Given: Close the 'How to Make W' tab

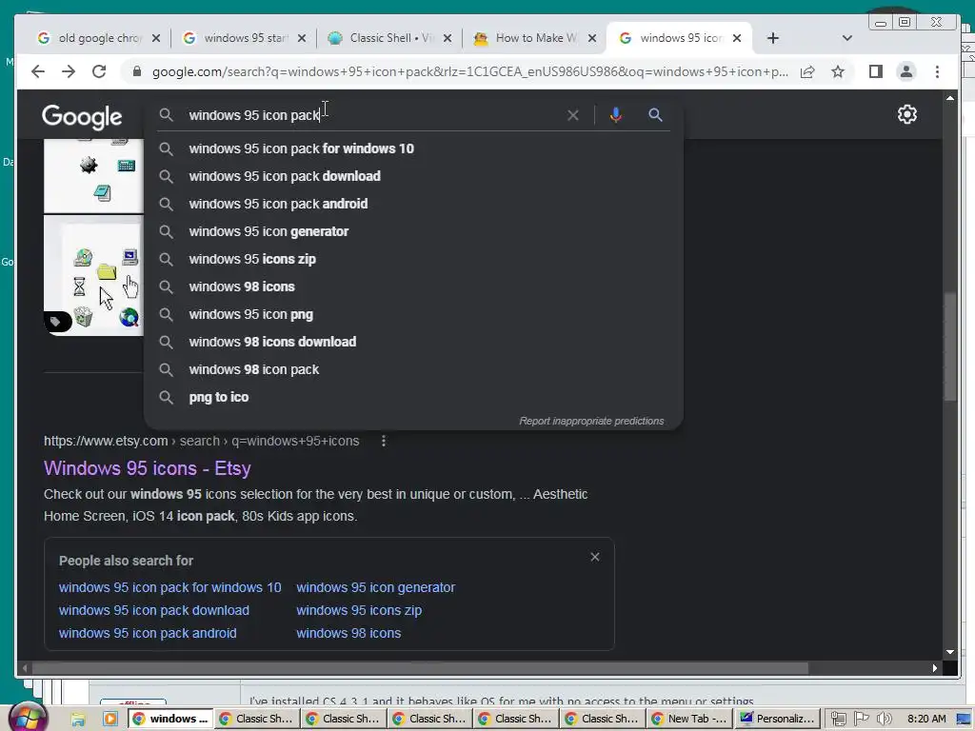Looking at the screenshot, I should click(x=592, y=38).
